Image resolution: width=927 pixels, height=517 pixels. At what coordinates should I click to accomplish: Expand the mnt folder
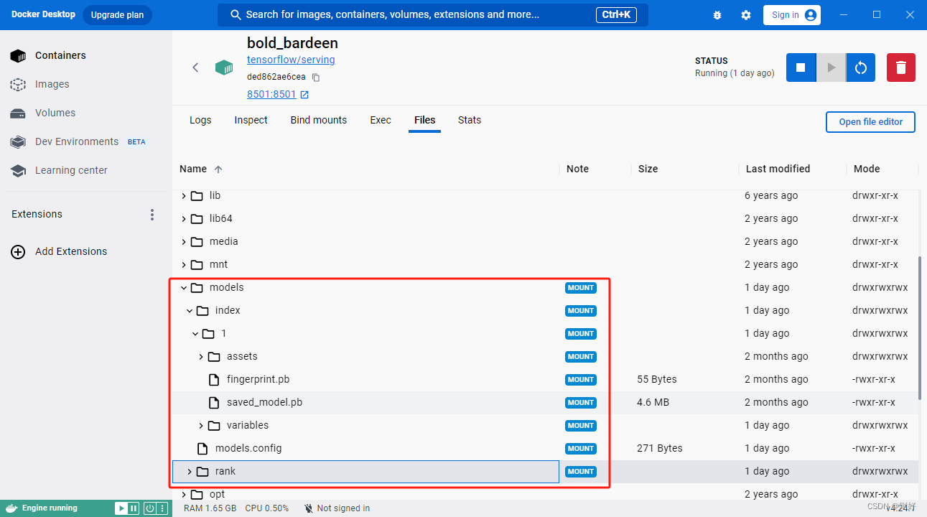184,265
